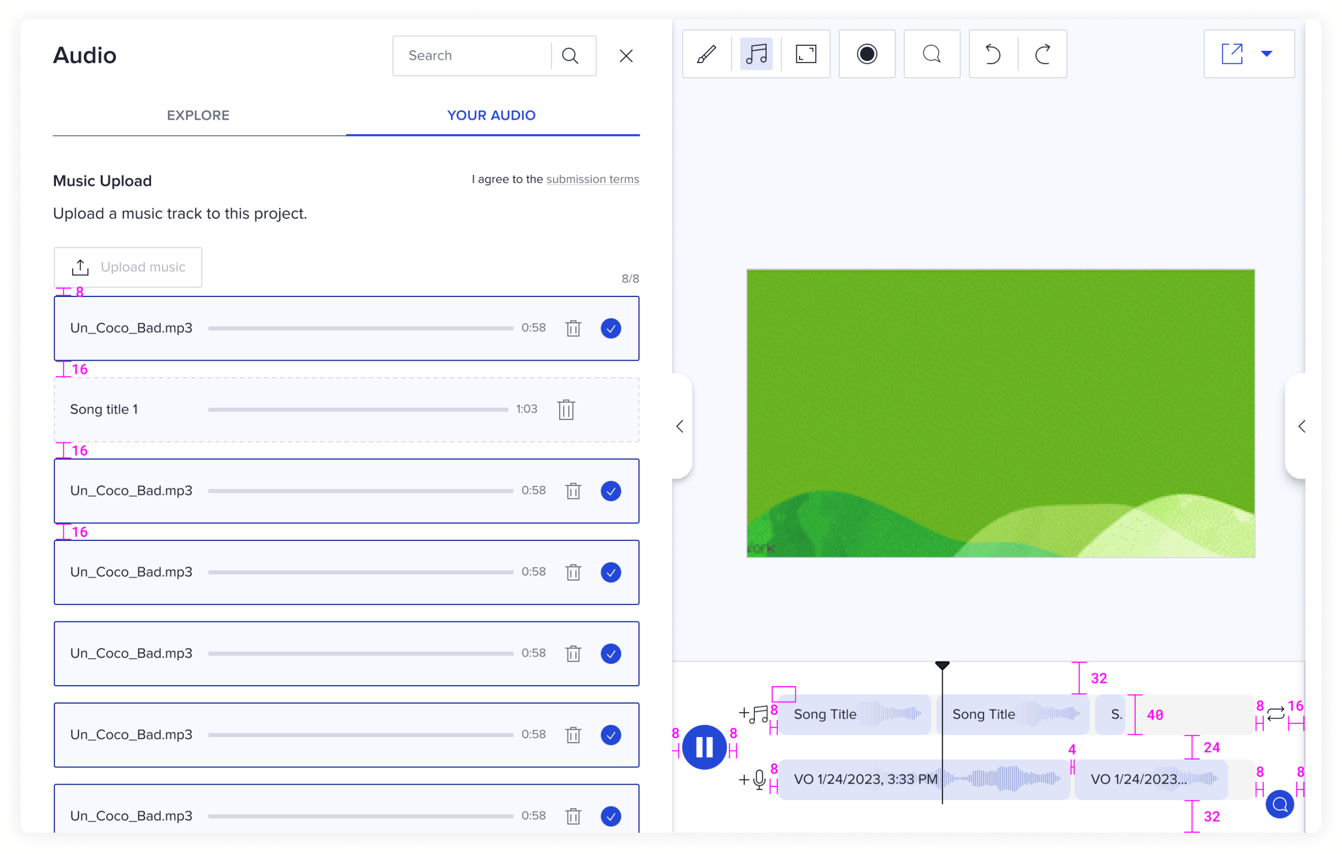This screenshot has width=1342, height=854.
Task: Switch to the YOUR AUDIO tab
Action: [492, 116]
